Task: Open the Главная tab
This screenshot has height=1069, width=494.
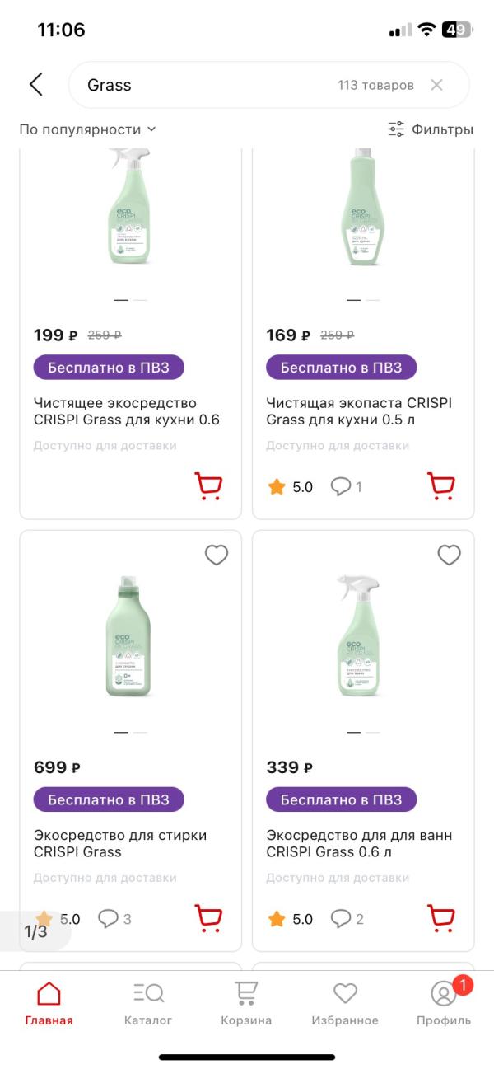Action: coord(49,1002)
